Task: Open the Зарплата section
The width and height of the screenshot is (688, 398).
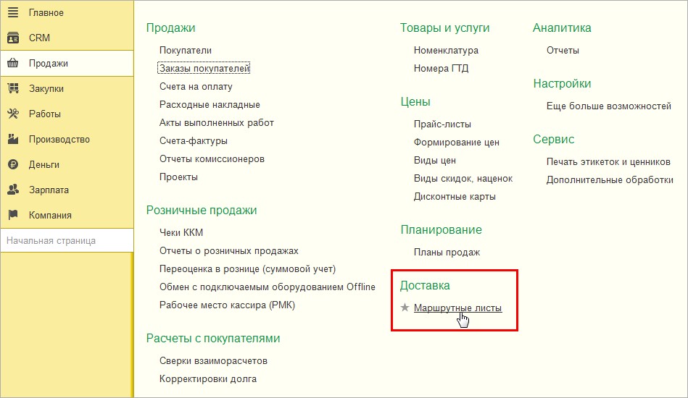Action: pos(67,190)
